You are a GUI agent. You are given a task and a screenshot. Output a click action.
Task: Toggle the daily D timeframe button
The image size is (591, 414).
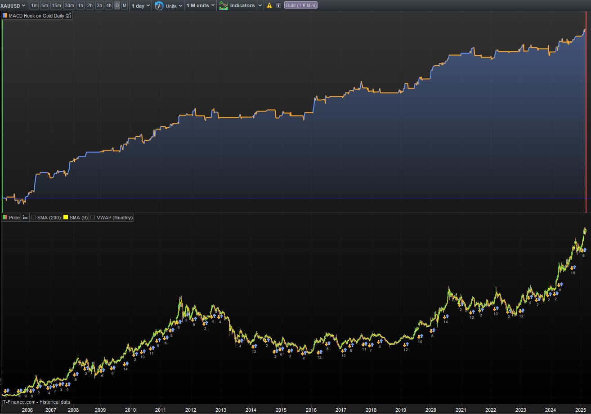click(117, 5)
